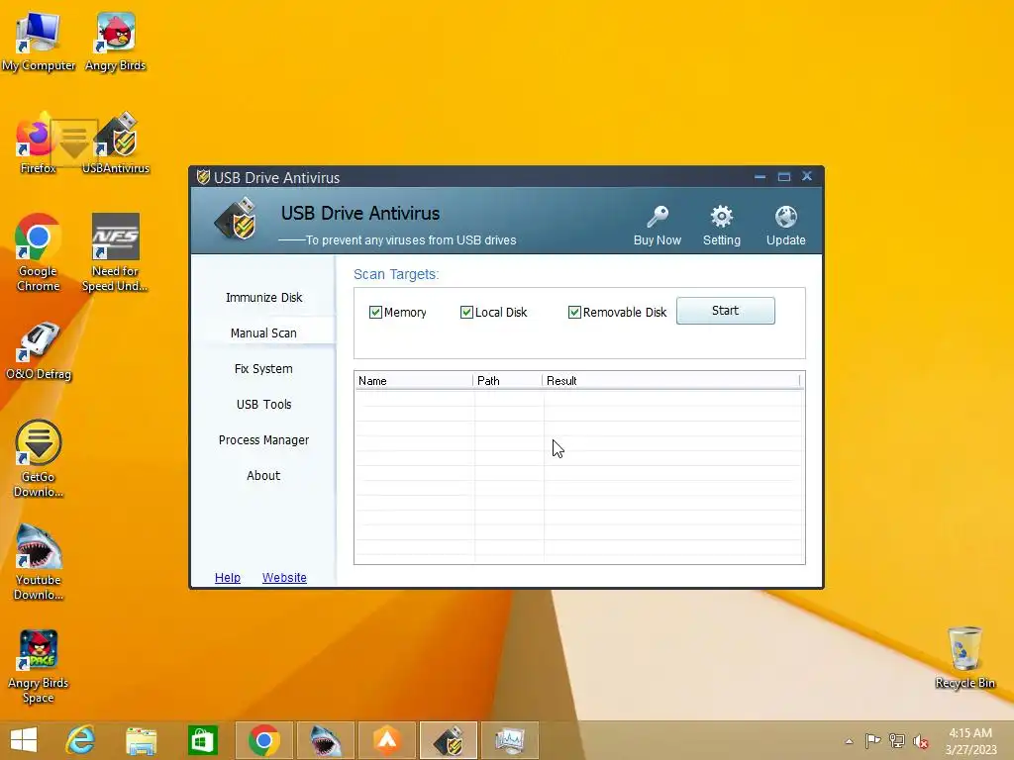Launch Angry Birds desktop shortcut

click(x=115, y=42)
